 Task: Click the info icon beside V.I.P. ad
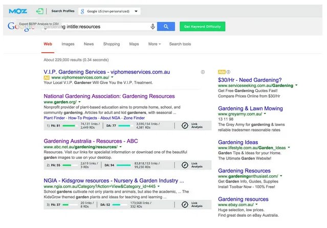coord(203,72)
